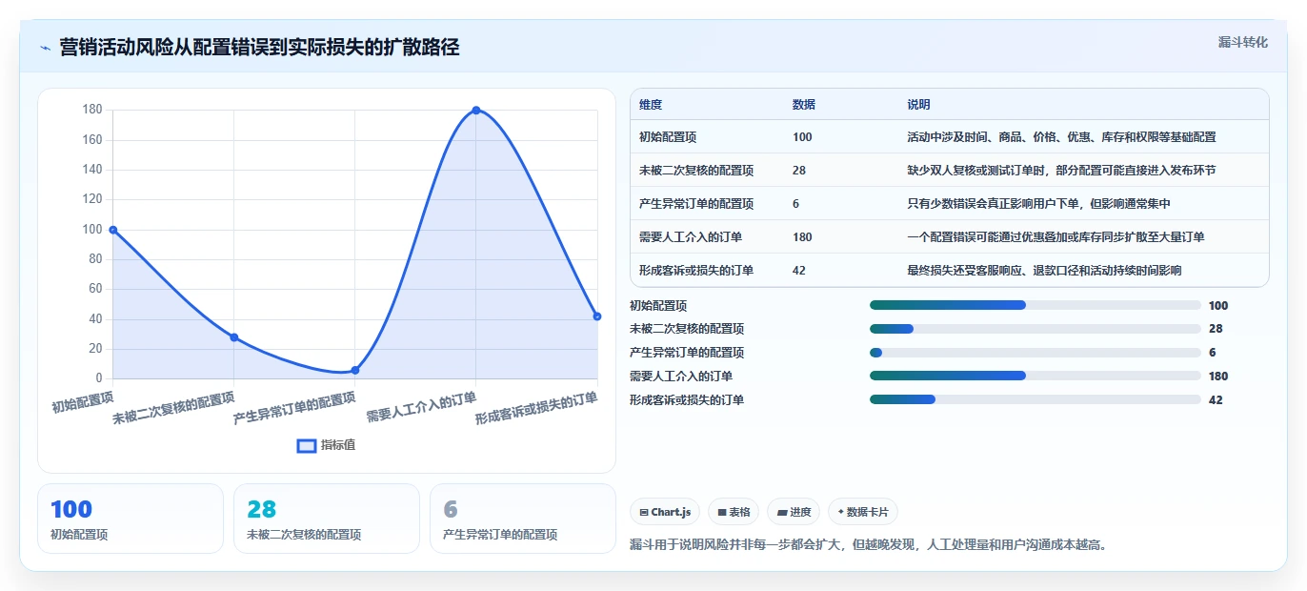Open the 28 未被二次复核的配置项 data card
The image size is (1307, 591).
click(x=327, y=519)
